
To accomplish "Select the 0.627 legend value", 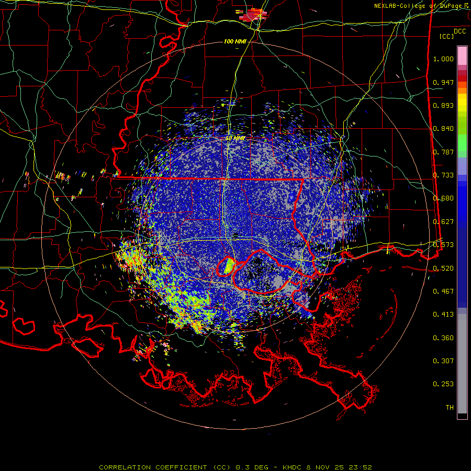I will pyautogui.click(x=443, y=222).
